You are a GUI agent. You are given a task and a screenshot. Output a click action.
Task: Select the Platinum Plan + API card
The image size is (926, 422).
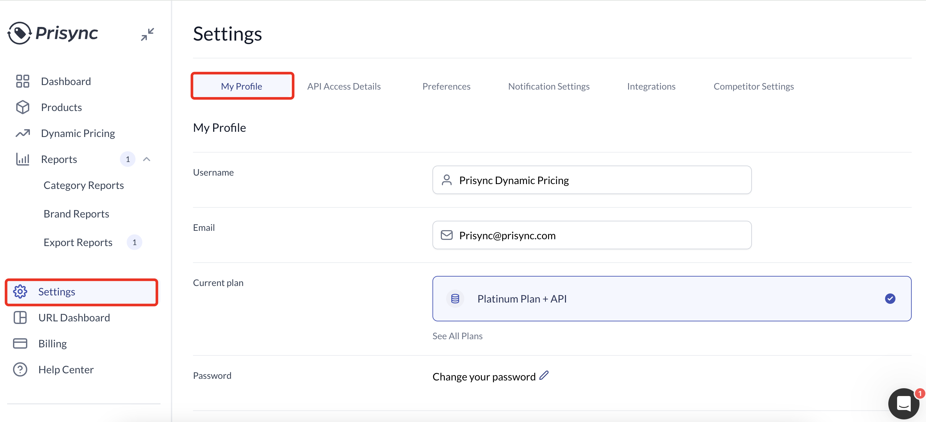(672, 299)
